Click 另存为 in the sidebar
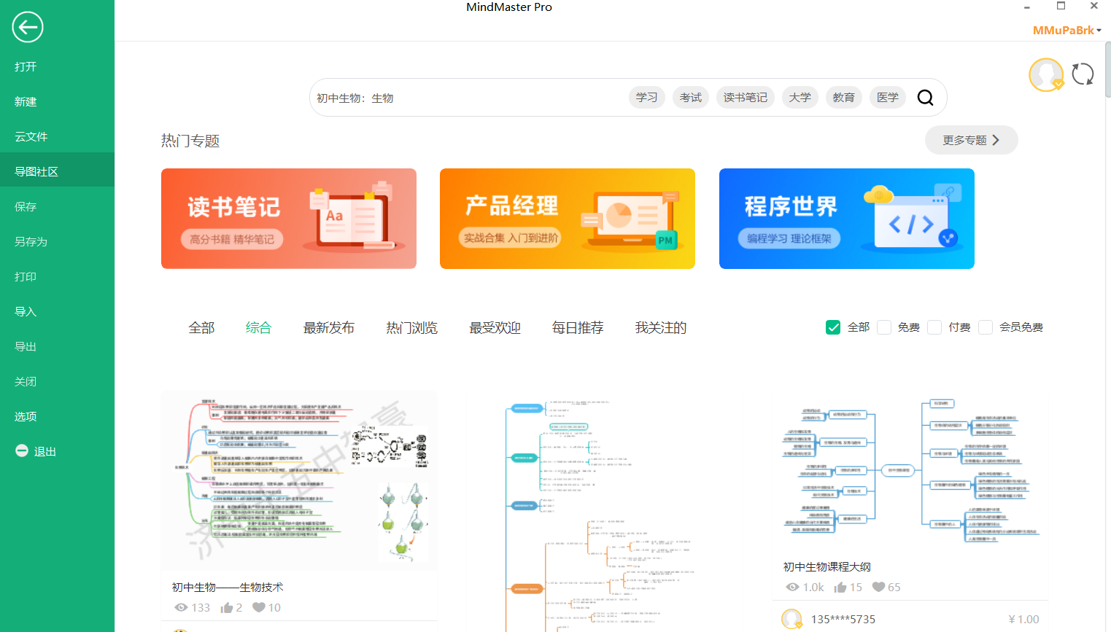1111x632 pixels. [57, 241]
